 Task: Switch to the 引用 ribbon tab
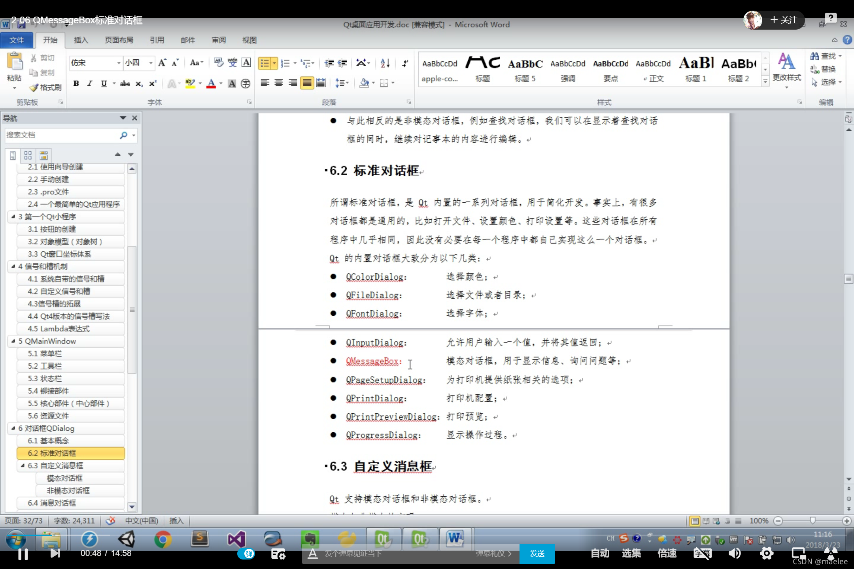157,40
